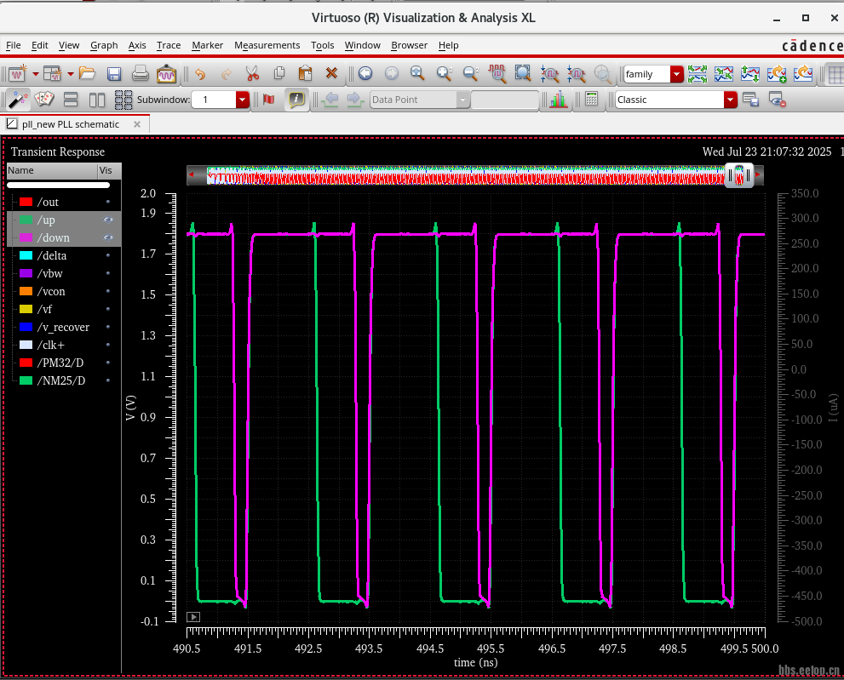Save session with floppy disk icon
This screenshot has width=844, height=680.
pos(114,73)
